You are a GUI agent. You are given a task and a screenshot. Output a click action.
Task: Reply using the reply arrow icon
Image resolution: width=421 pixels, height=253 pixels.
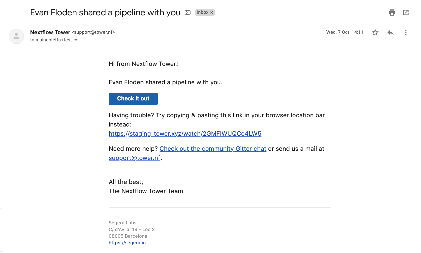click(390, 32)
